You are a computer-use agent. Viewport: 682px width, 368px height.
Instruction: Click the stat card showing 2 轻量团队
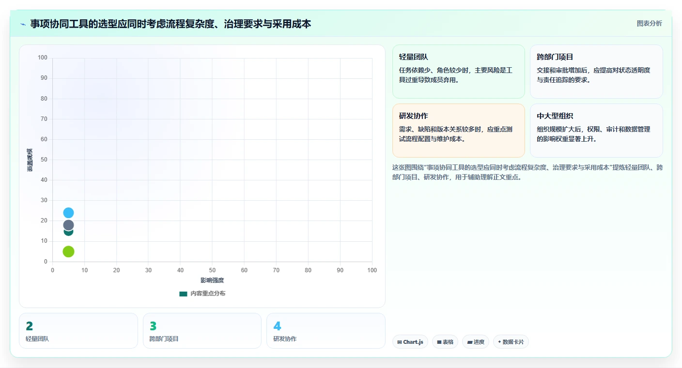tap(78, 331)
